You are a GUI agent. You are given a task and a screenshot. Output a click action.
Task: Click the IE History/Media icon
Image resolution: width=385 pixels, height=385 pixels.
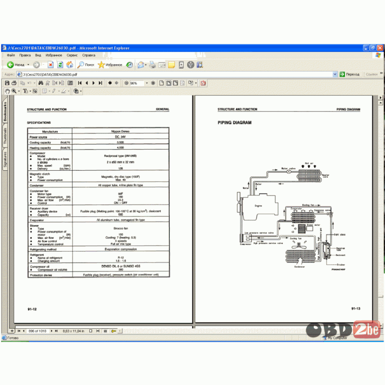click(x=129, y=65)
